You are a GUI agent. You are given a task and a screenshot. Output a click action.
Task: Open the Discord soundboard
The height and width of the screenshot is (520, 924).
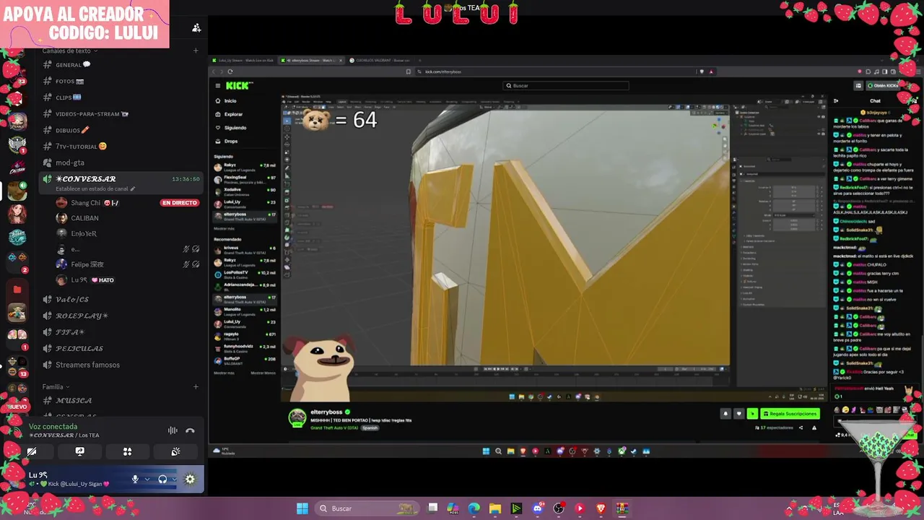[x=175, y=451]
